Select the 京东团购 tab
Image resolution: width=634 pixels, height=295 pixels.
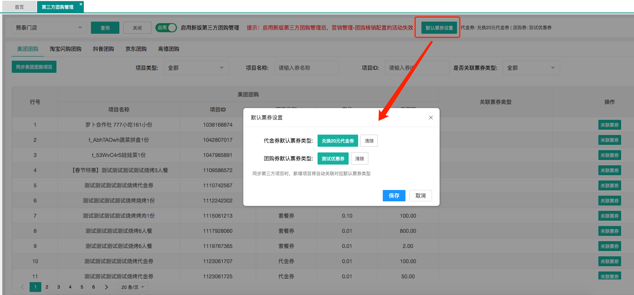(x=136, y=49)
